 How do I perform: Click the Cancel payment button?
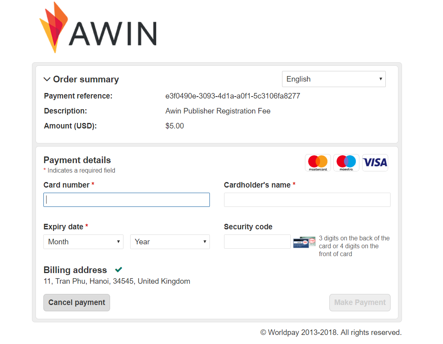point(77,303)
